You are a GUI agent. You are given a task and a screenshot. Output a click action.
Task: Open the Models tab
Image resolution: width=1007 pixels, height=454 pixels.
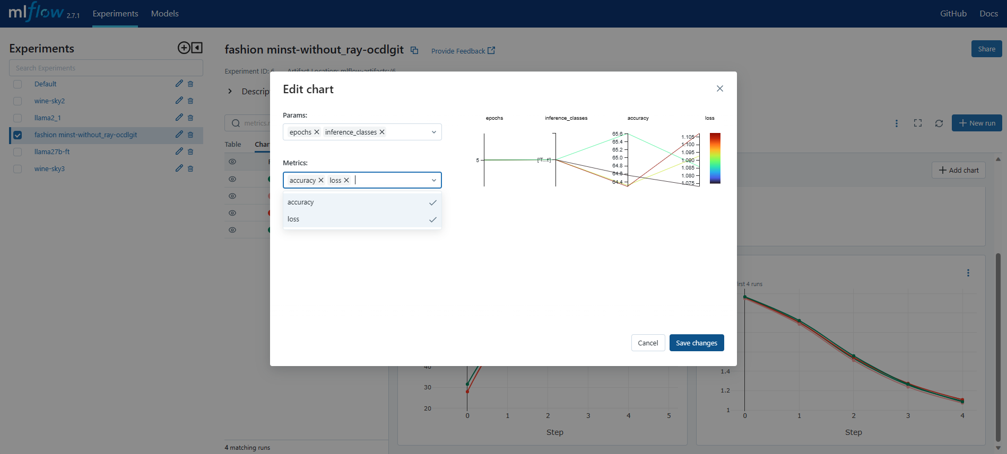pyautogui.click(x=164, y=14)
